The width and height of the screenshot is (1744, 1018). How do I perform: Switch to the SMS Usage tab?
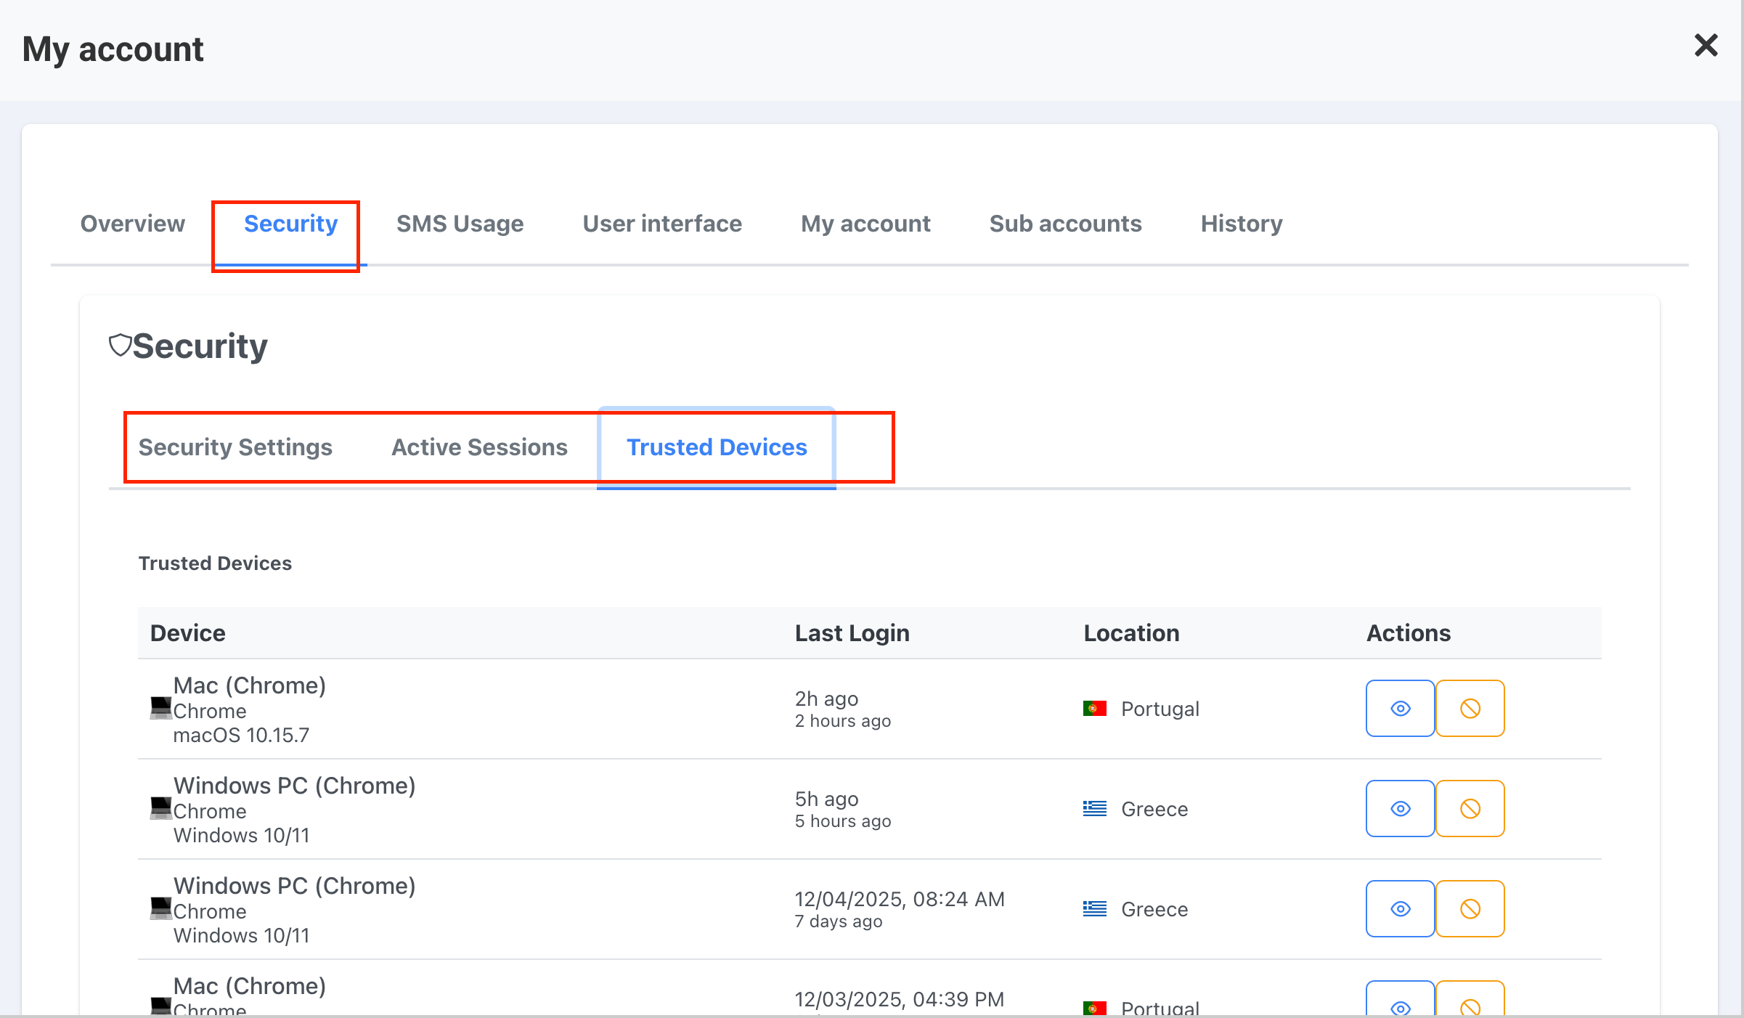click(x=460, y=224)
